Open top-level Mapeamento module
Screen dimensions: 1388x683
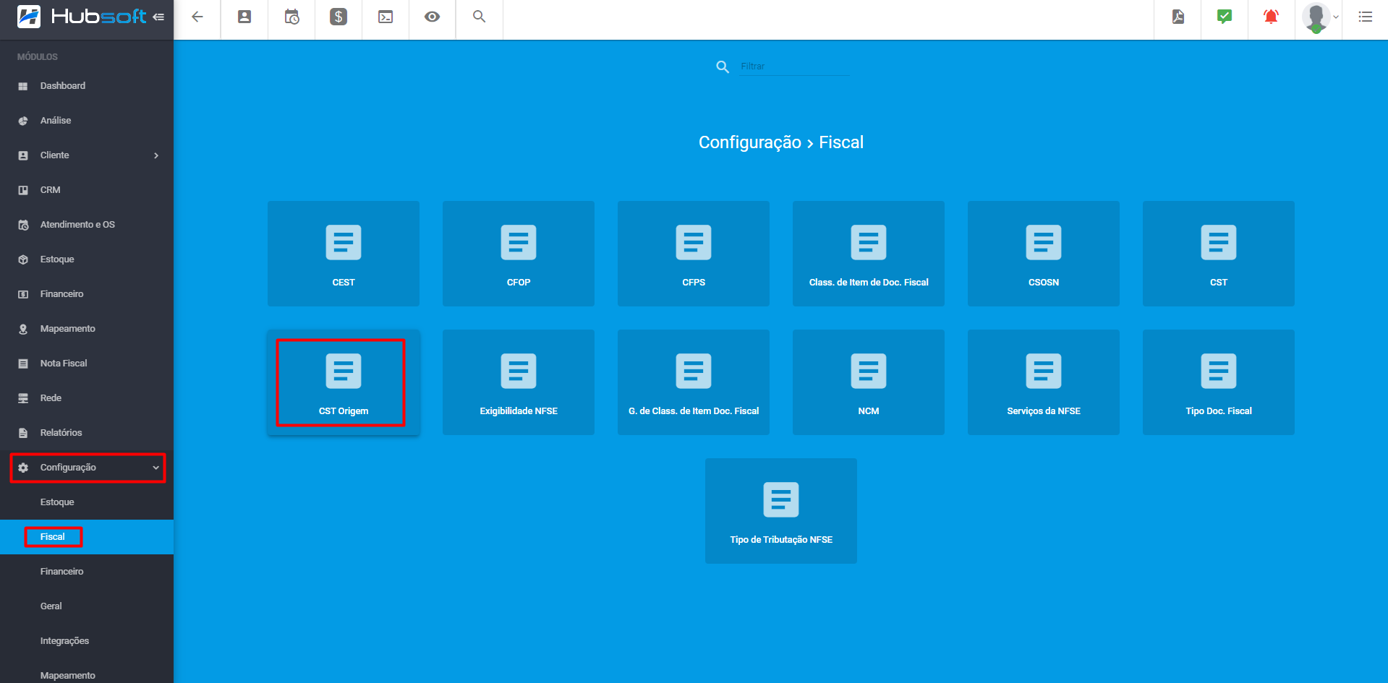(x=87, y=329)
